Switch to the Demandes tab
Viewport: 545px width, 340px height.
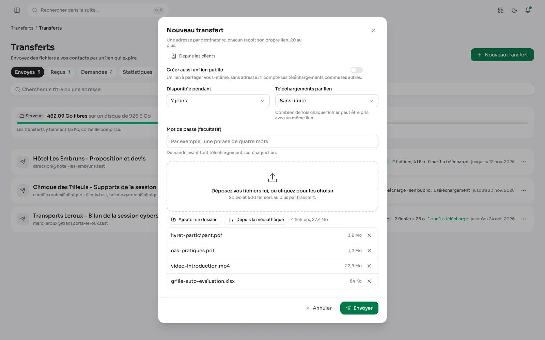[97, 72]
